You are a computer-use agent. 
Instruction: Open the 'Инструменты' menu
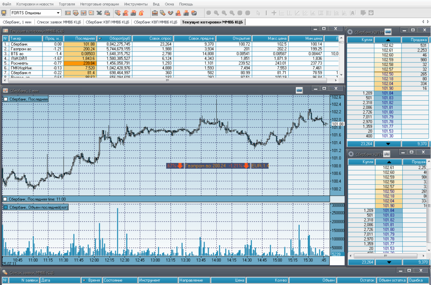coord(136,4)
